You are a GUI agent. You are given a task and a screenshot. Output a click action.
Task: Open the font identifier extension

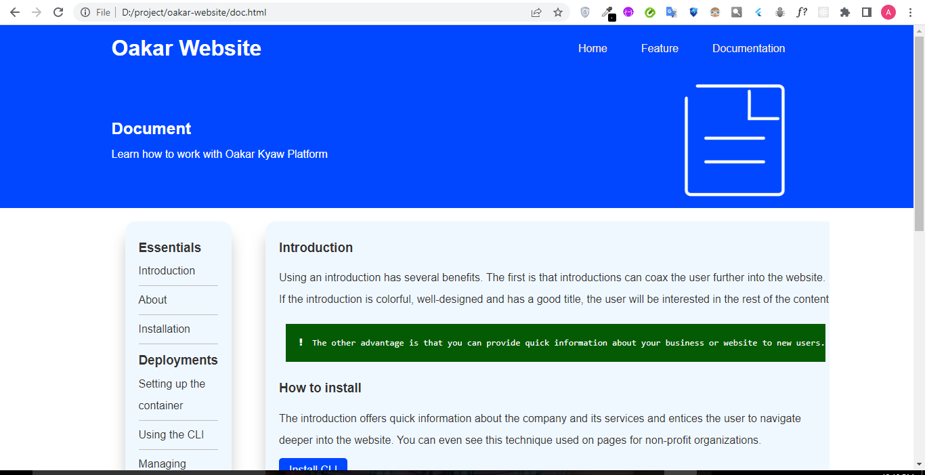pos(801,12)
